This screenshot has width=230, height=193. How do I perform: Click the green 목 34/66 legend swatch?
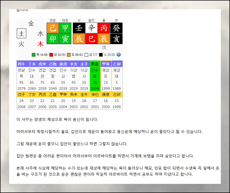tap(34, 55)
